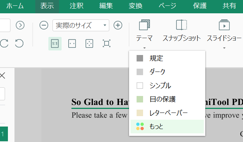Open the 実際のサイズ zoom dropdown

point(81,26)
